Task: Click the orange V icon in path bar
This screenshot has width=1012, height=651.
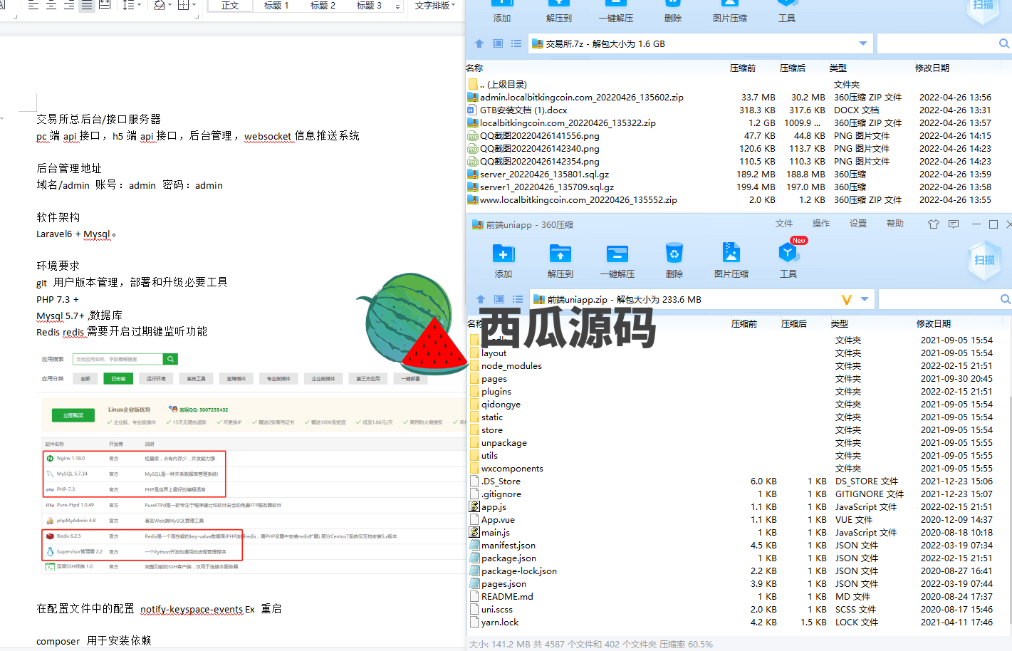Action: (x=846, y=300)
